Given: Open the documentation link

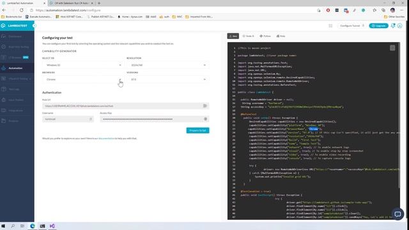Looking at the screenshot, I should 107,139.
